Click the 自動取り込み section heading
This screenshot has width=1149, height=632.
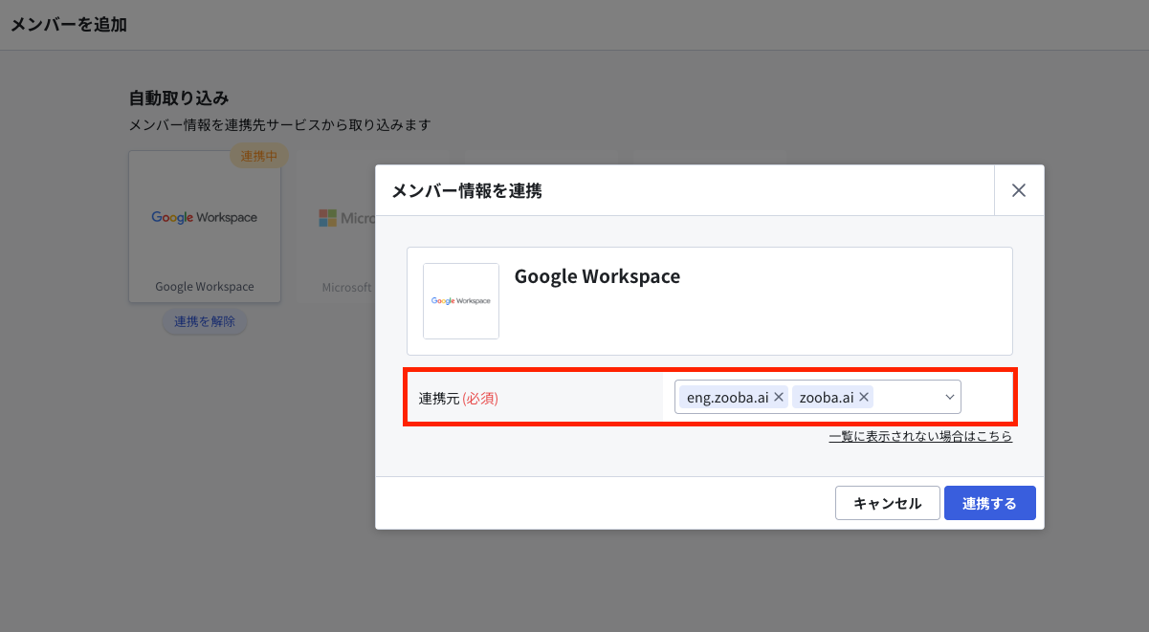(179, 98)
